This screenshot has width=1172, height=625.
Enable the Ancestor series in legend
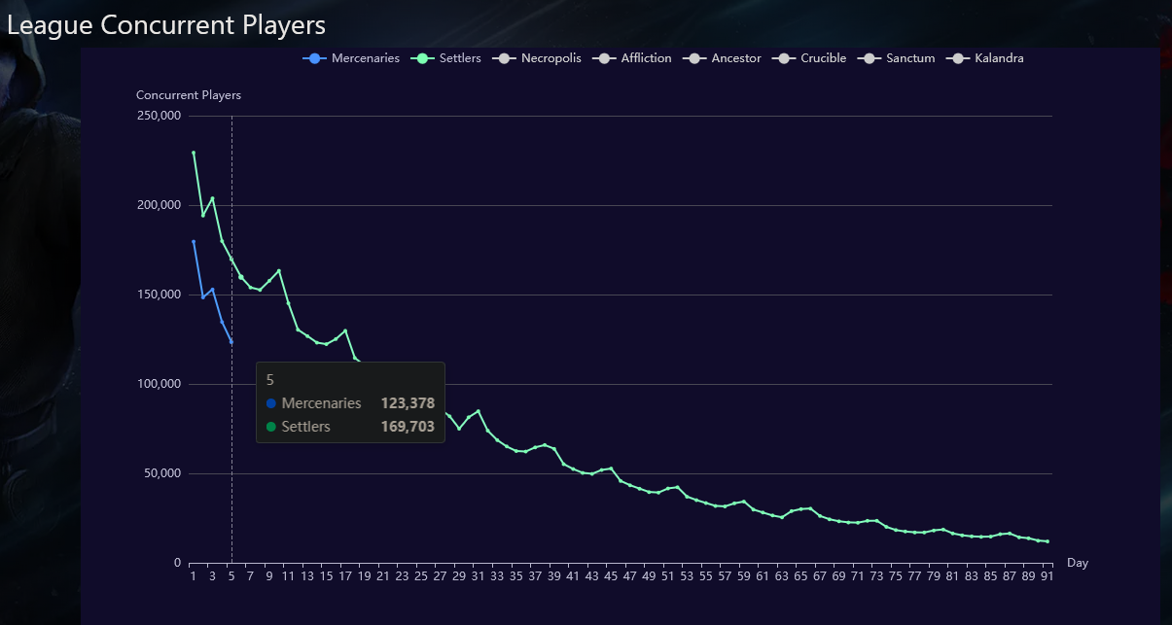click(722, 58)
